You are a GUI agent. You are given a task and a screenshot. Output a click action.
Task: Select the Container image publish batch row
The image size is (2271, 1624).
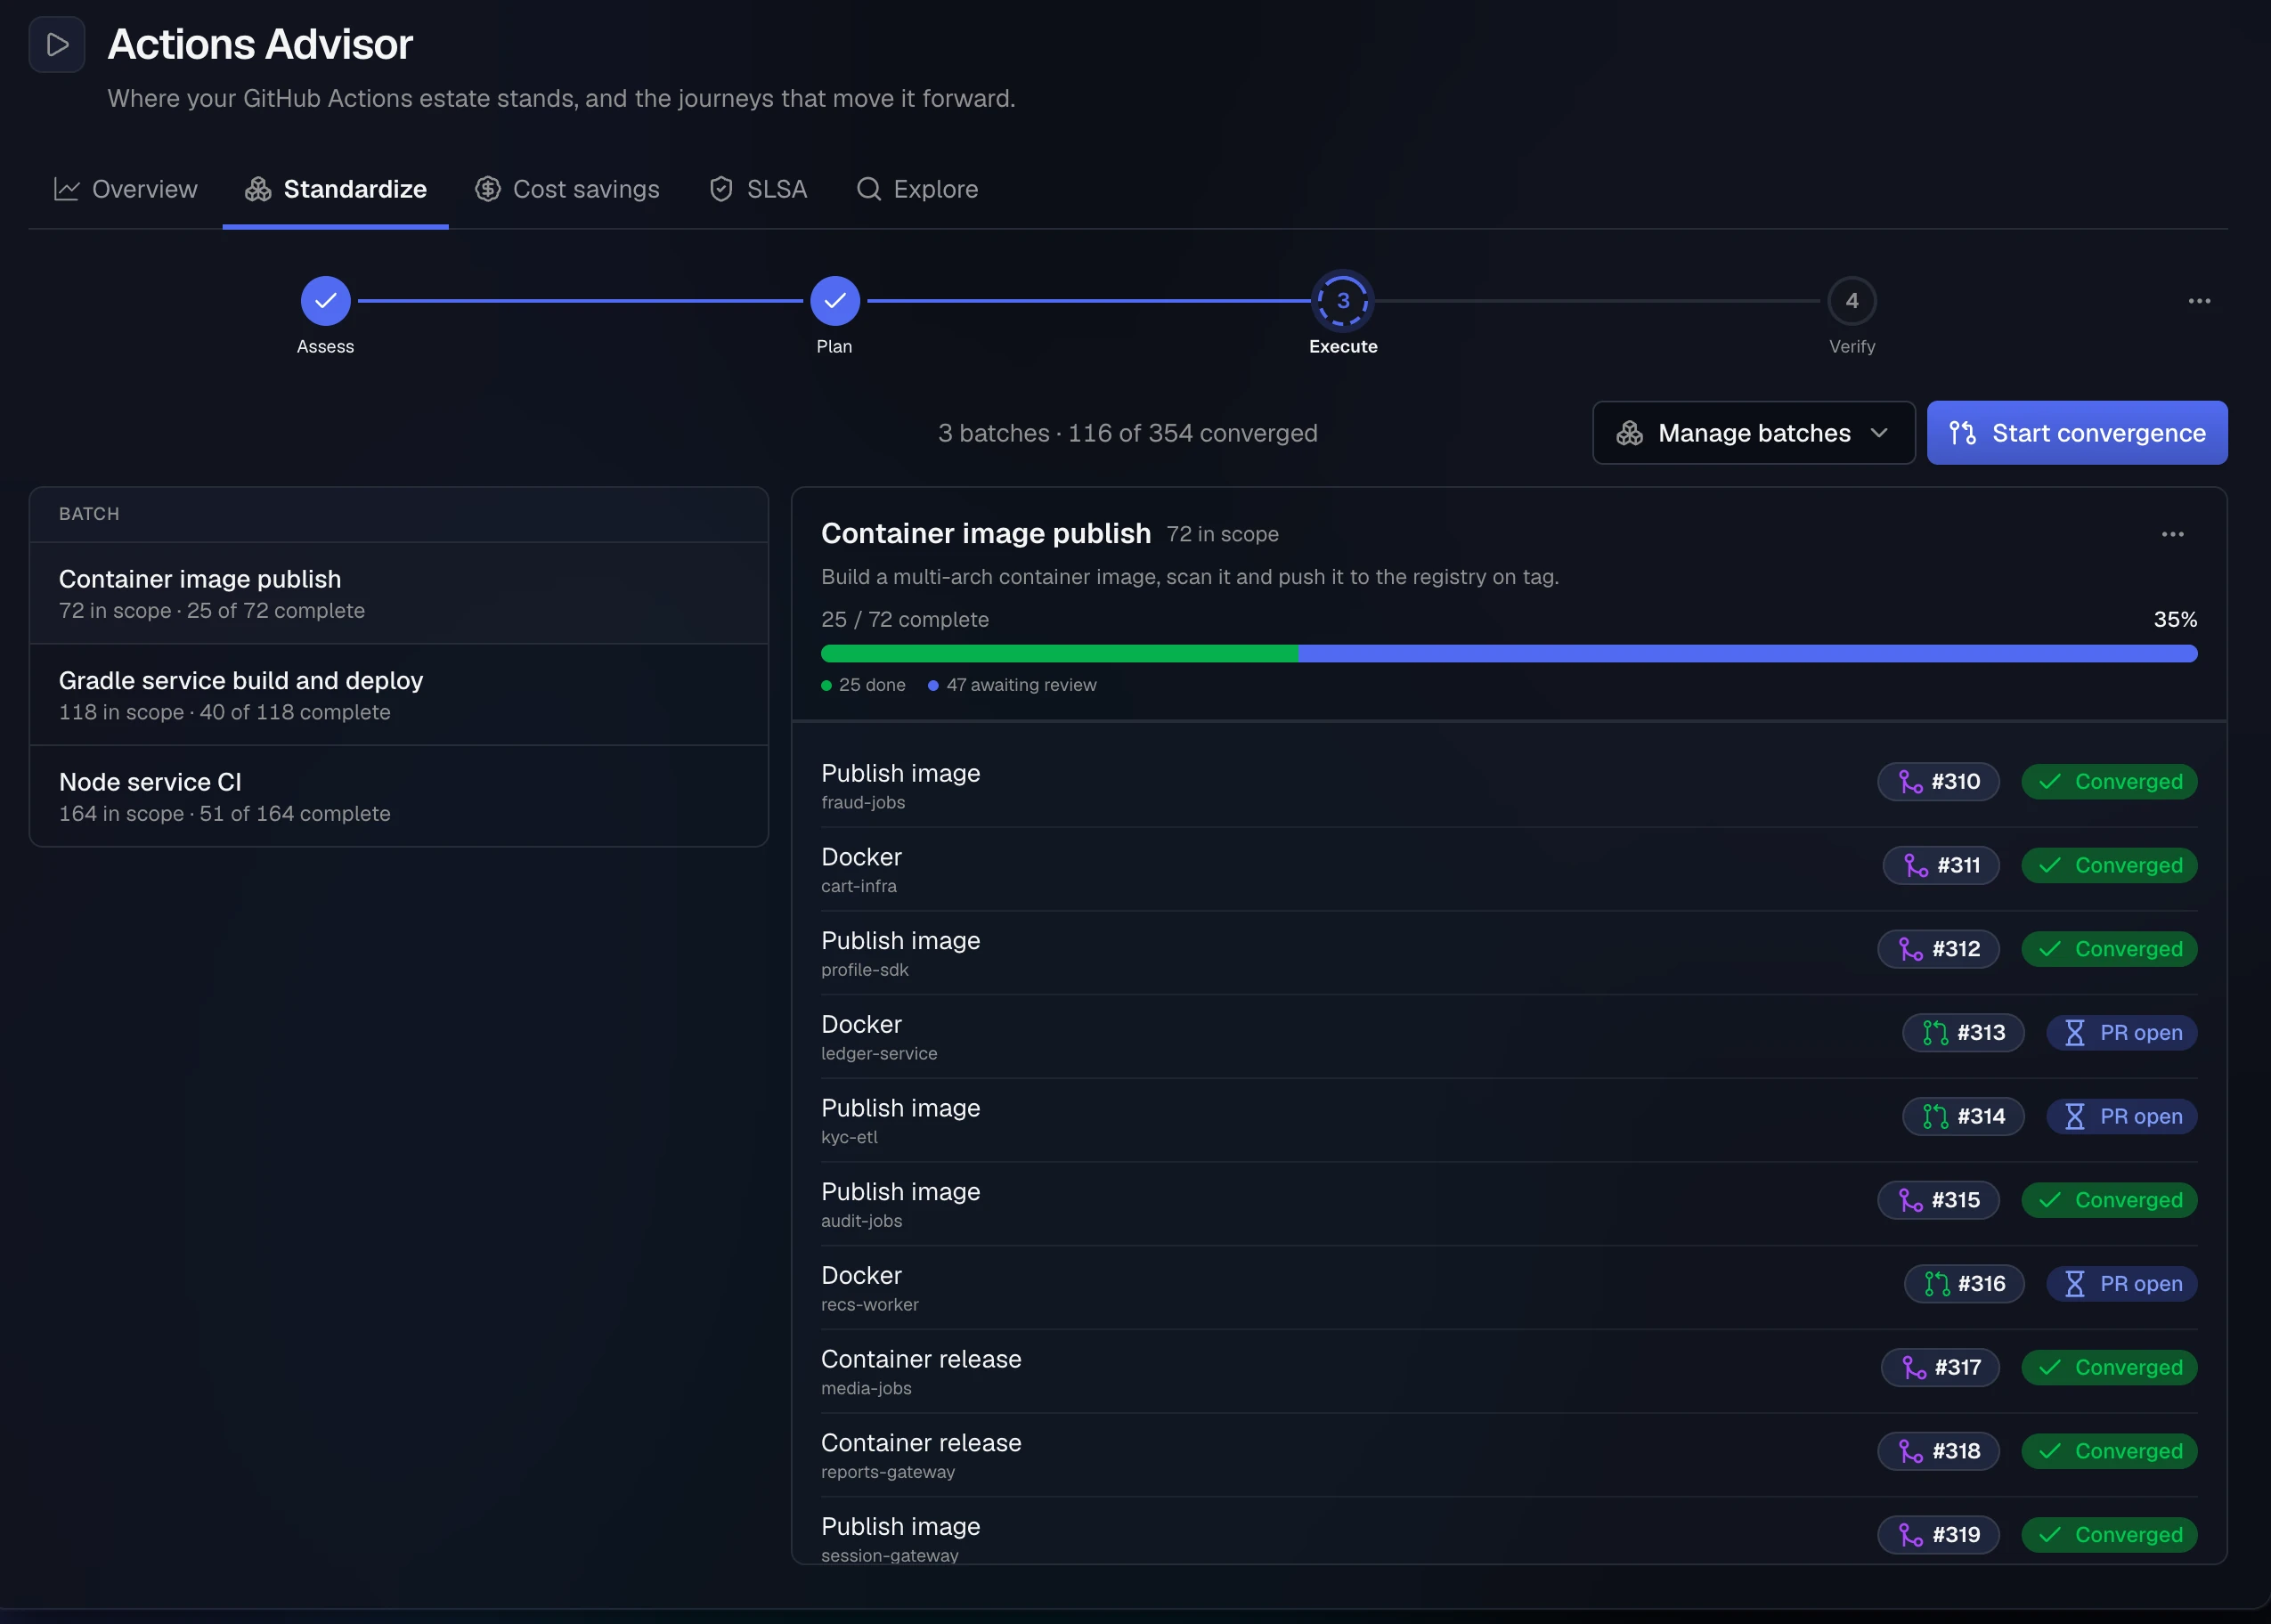click(399, 594)
